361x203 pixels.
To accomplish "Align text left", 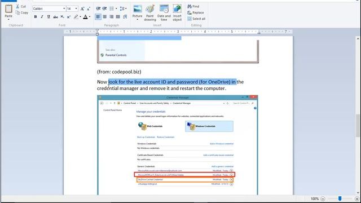I will pos(98,16).
